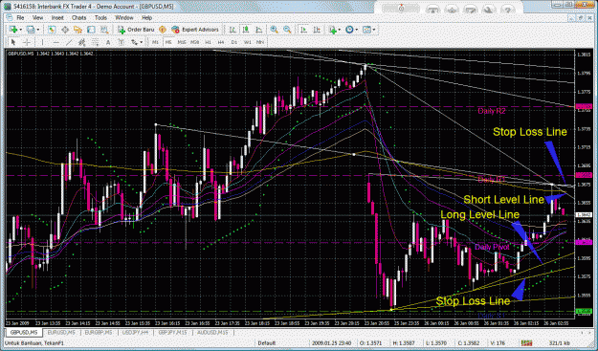This screenshot has width=598, height=351.
Task: Expand the New Chart dropdown arrow
Action: pos(21,30)
